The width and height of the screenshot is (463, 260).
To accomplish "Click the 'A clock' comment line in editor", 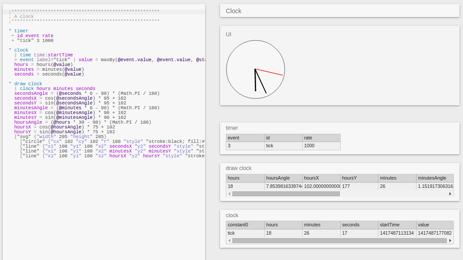I will pyautogui.click(x=24, y=16).
